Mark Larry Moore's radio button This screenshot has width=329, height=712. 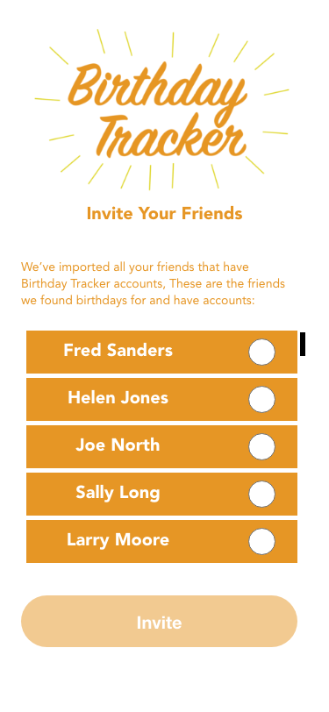(261, 541)
